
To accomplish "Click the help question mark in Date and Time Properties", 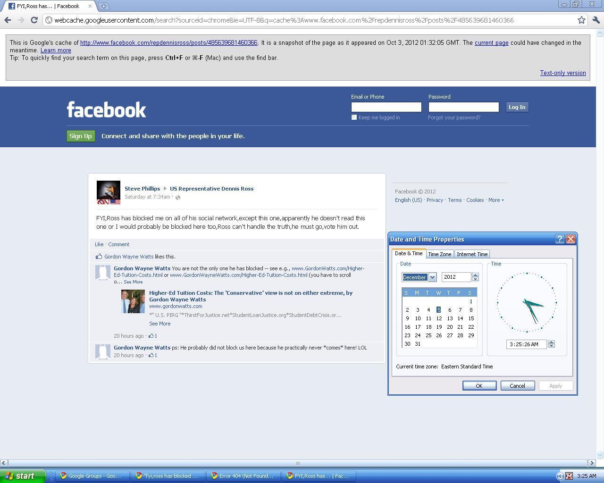I will (x=560, y=239).
